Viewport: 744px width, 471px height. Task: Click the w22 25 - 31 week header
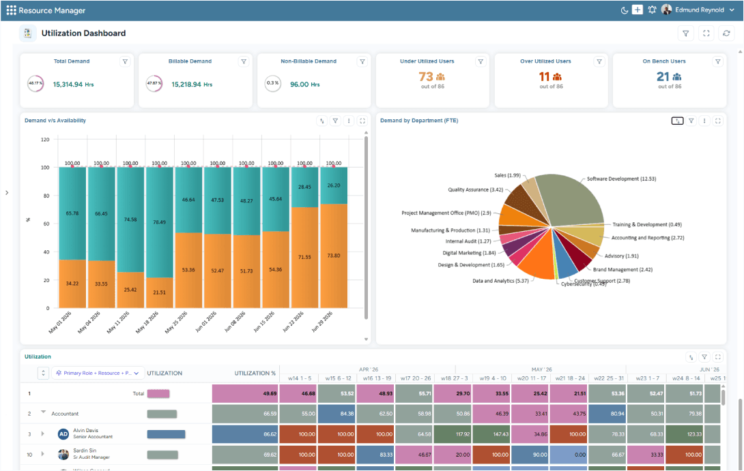tap(610, 378)
